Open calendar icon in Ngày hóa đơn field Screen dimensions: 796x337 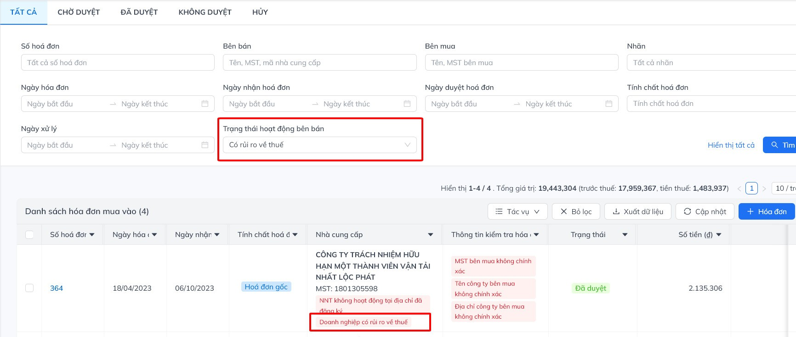205,104
